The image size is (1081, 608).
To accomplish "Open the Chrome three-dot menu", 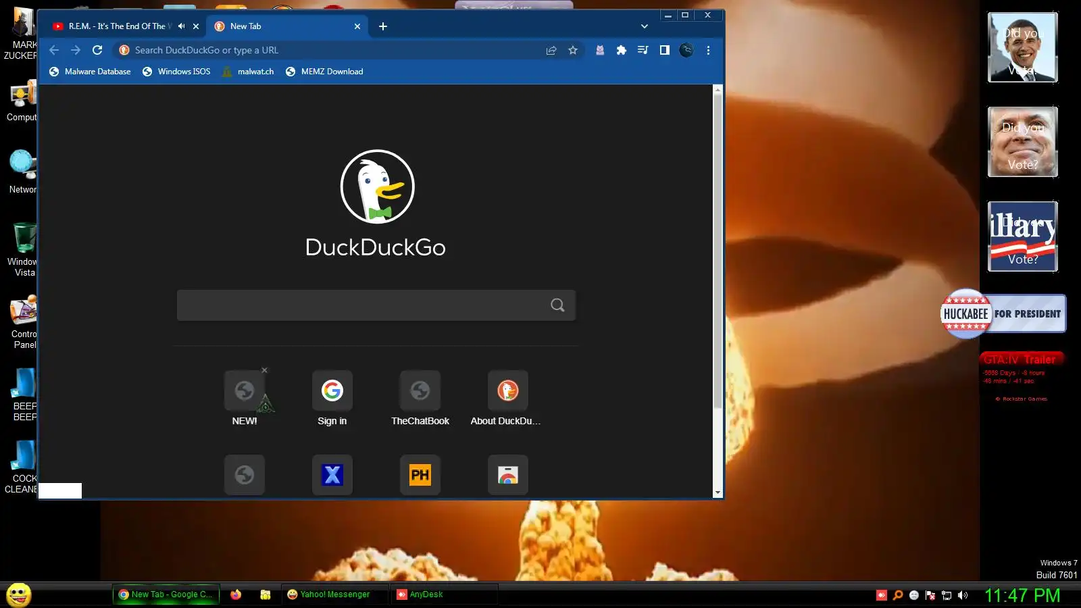I will (708, 50).
